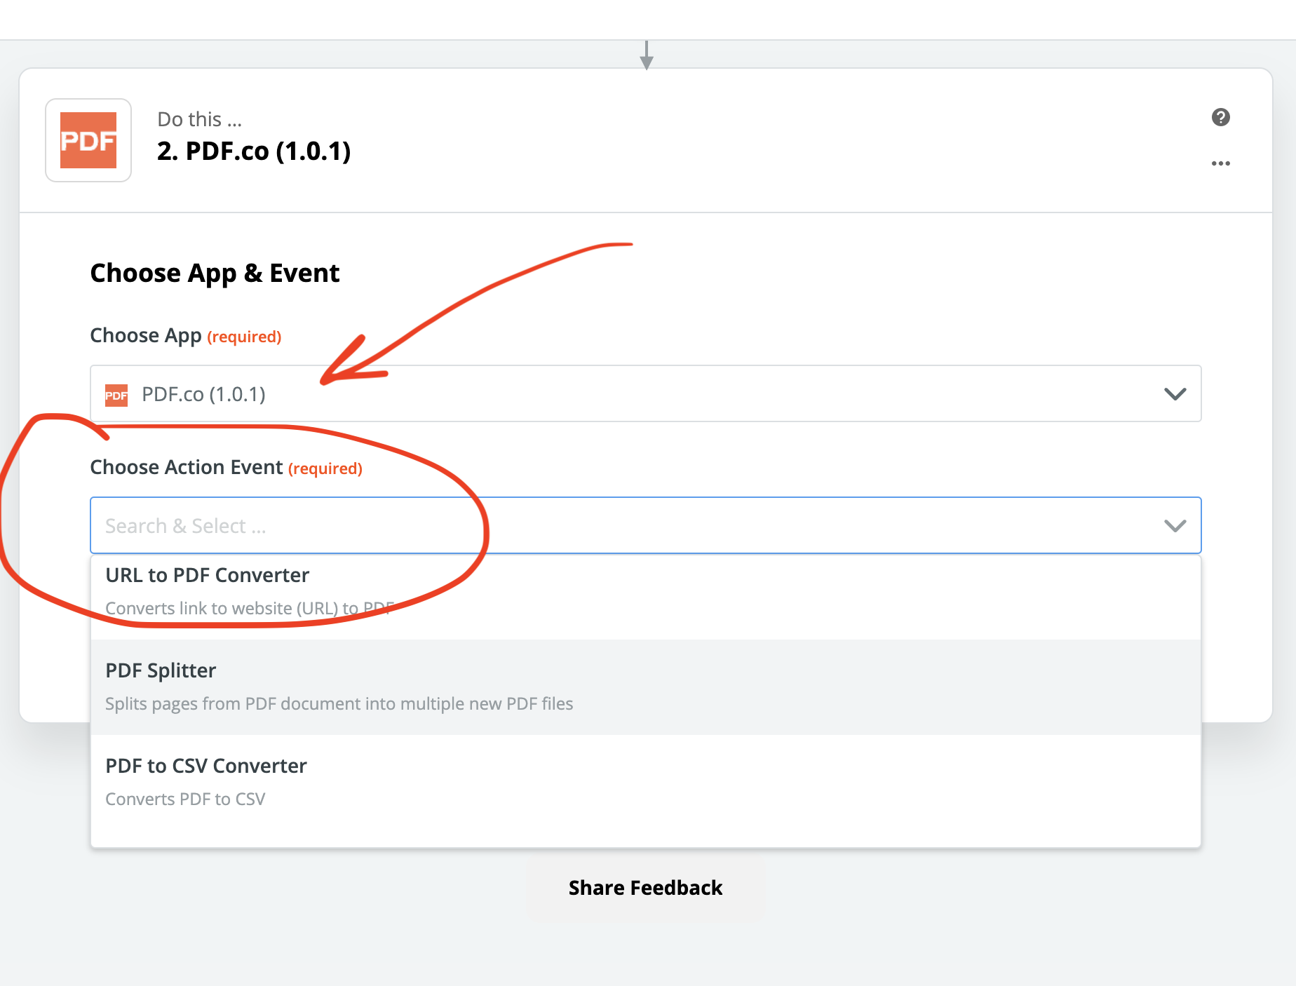Open the PDF.co (1.0.1) app selector
The height and width of the screenshot is (986, 1296).
pos(645,393)
